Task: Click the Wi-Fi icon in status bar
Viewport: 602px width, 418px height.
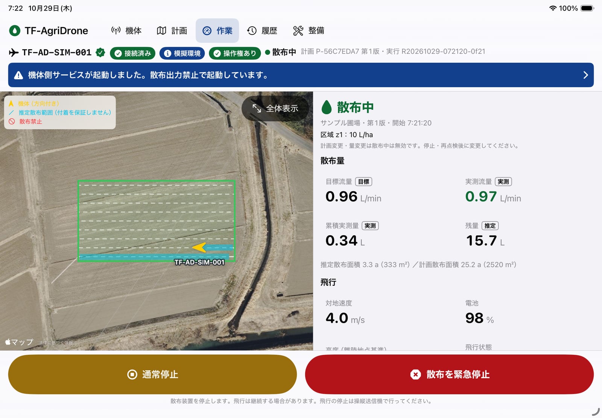Action: coord(553,8)
